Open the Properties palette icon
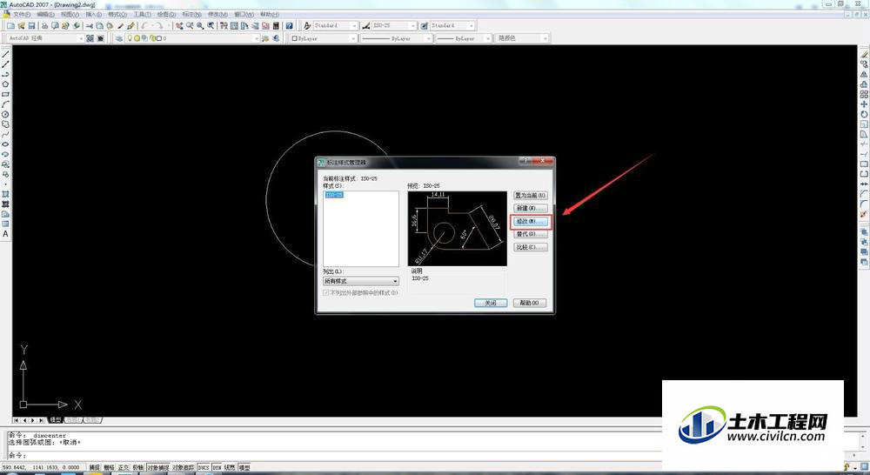This screenshot has height=475, width=870. click(x=223, y=25)
